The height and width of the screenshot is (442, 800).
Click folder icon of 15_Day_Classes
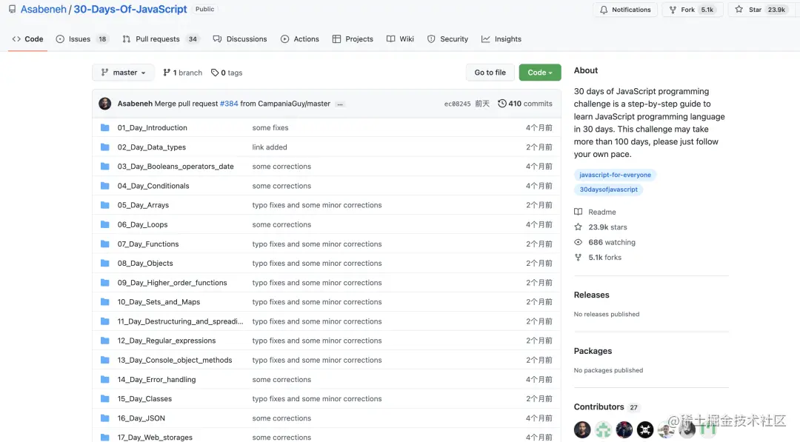click(x=105, y=398)
